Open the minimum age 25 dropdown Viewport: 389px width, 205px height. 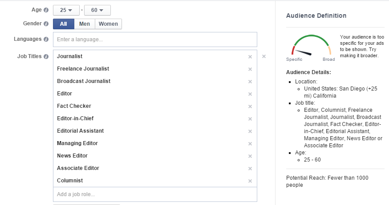[66, 10]
